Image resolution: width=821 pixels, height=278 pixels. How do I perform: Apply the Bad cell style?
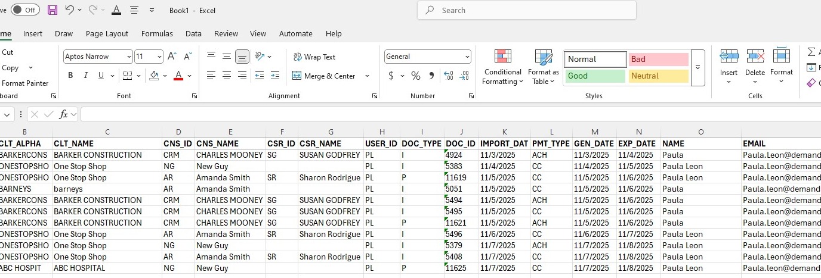point(658,59)
